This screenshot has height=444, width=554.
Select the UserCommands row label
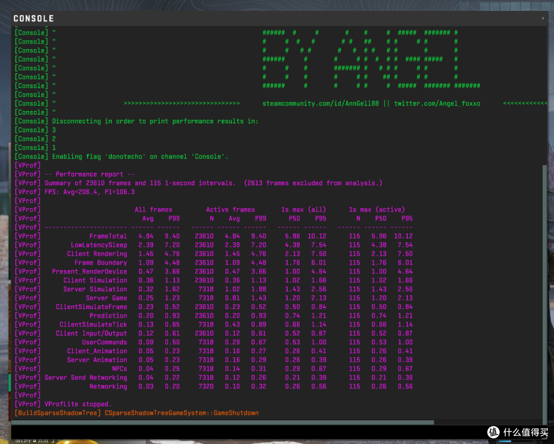(x=105, y=342)
